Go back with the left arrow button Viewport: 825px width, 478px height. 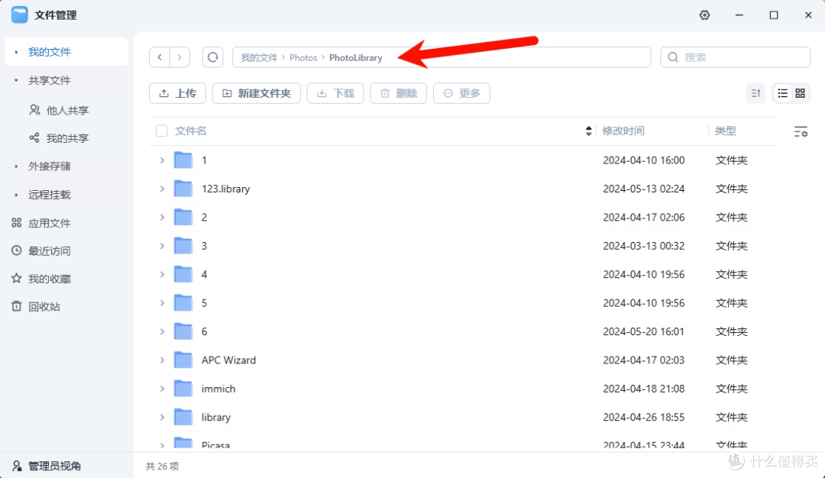160,57
